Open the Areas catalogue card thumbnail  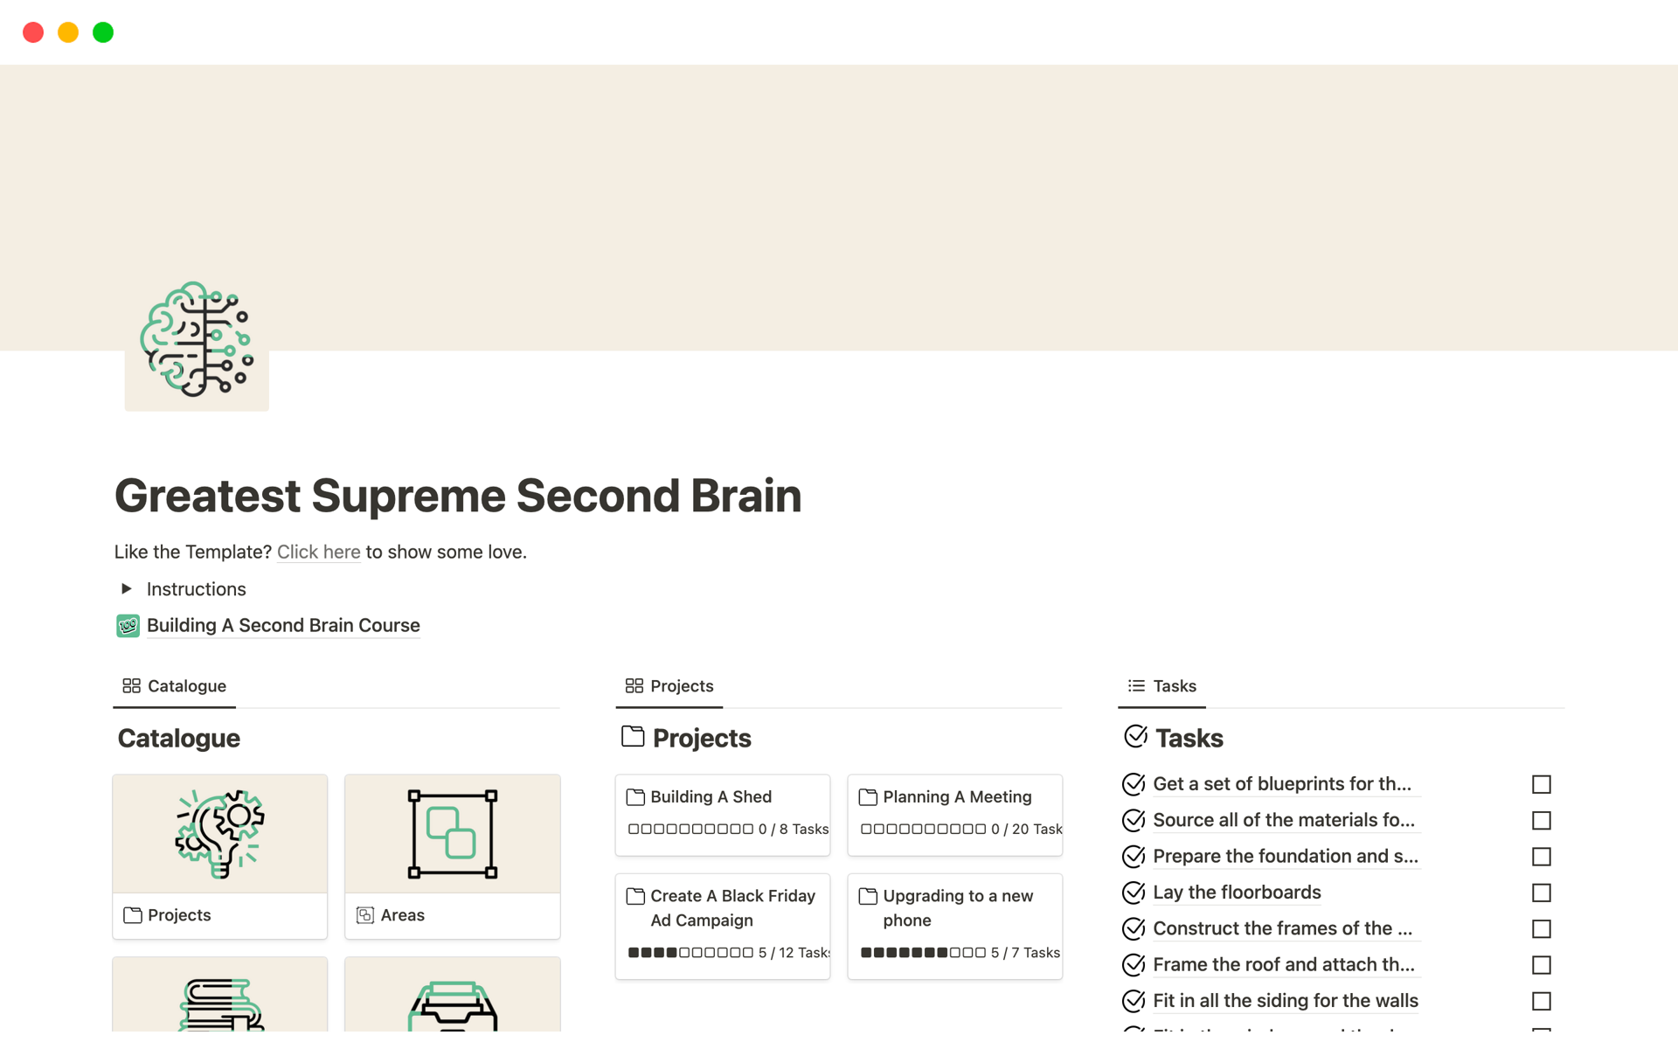tap(452, 834)
